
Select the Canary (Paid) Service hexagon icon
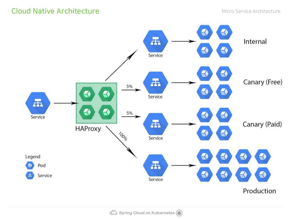click(x=155, y=124)
